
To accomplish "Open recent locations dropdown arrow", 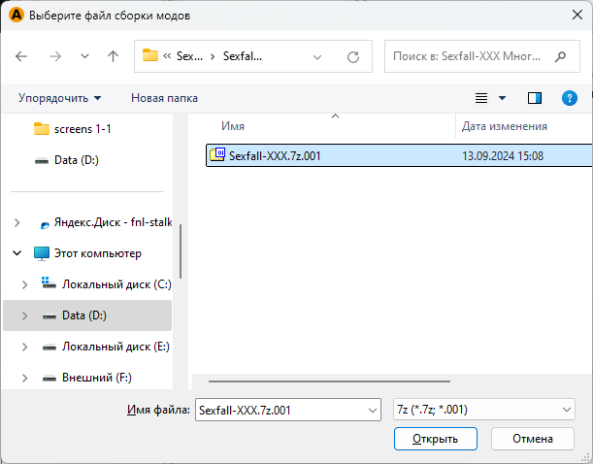I will pyautogui.click(x=84, y=56).
